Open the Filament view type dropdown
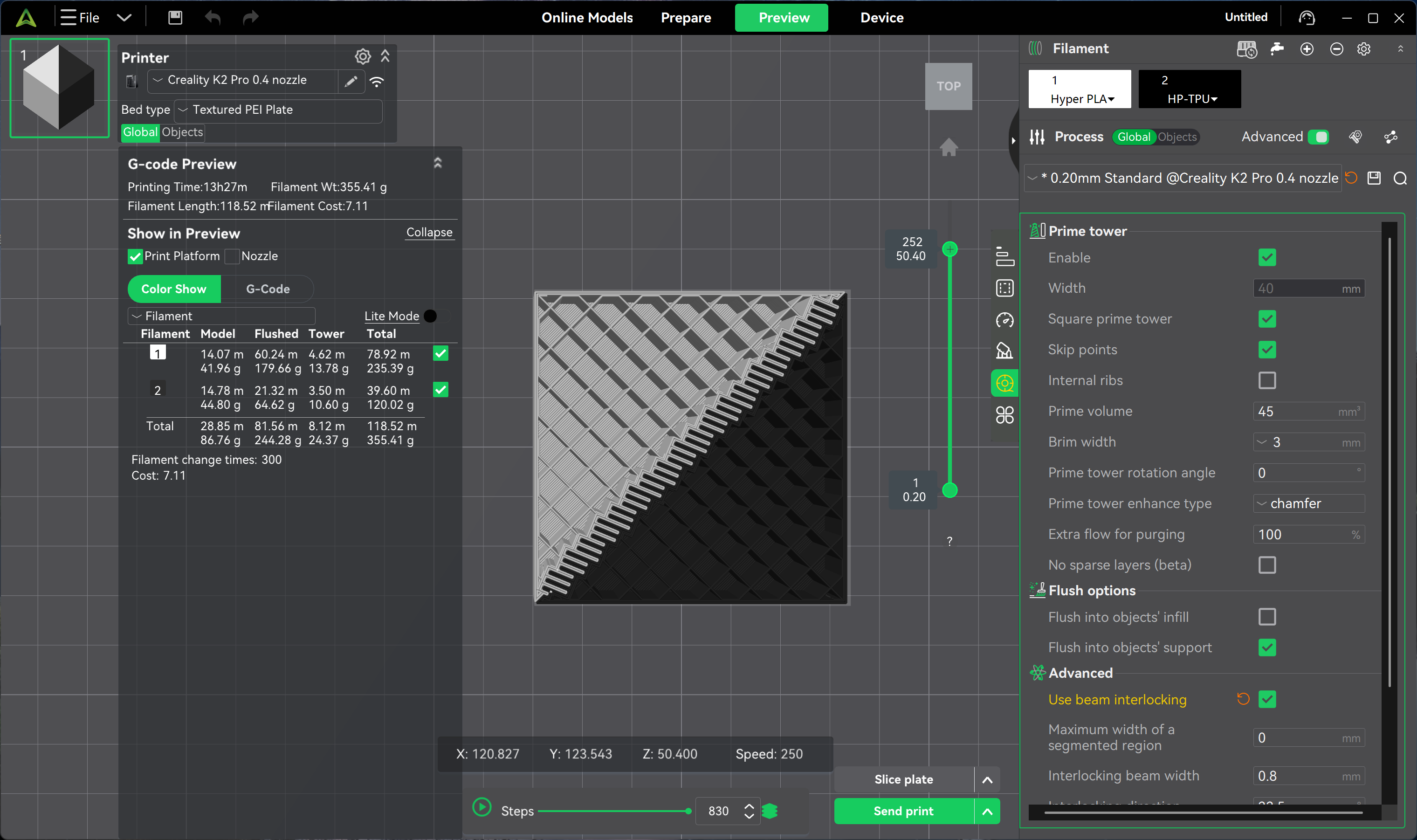This screenshot has width=1417, height=840. (x=221, y=316)
